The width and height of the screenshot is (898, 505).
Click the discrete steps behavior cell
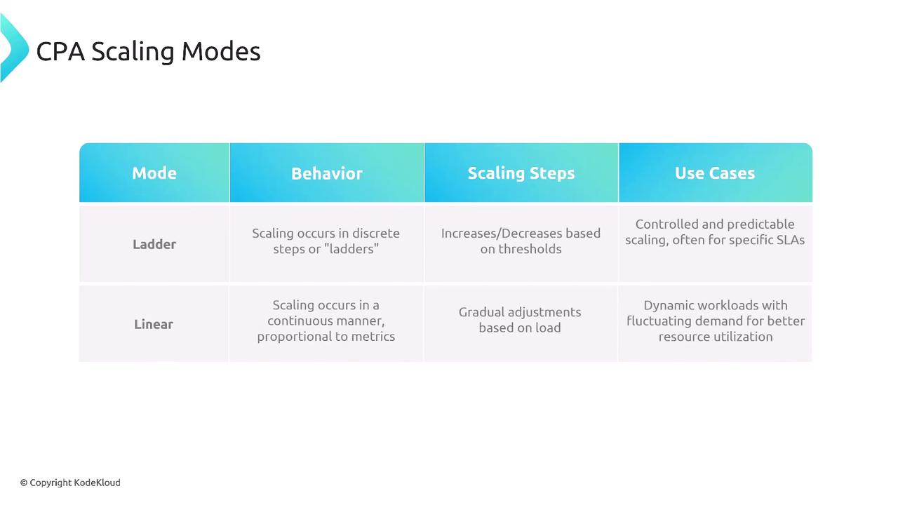(326, 241)
